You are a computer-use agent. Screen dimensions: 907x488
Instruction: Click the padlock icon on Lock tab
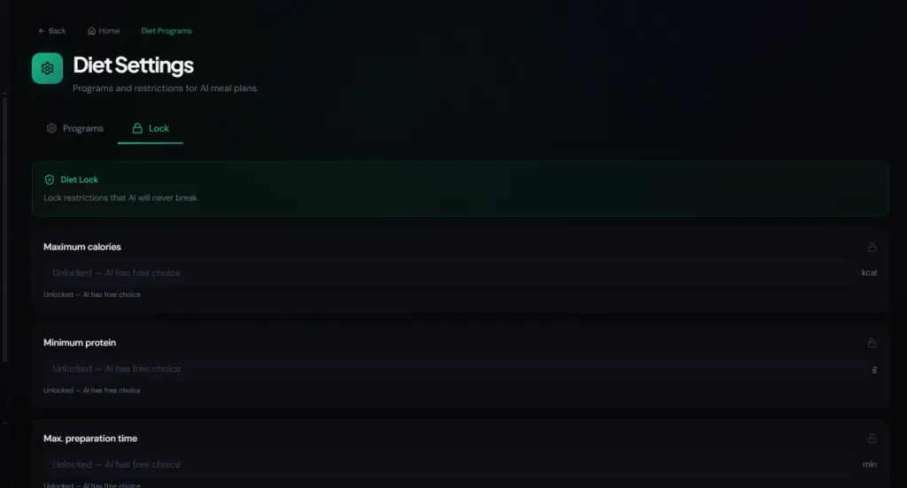[x=137, y=128]
